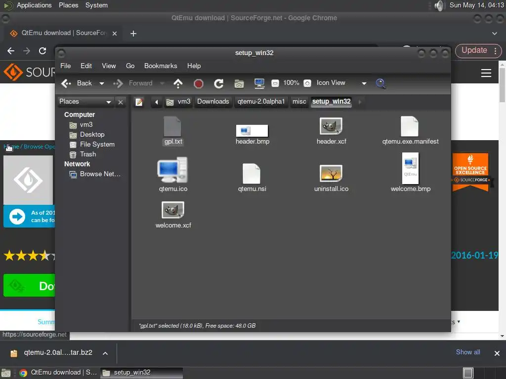Navigate to misc in path bar
The image size is (506, 379).
point(299,102)
